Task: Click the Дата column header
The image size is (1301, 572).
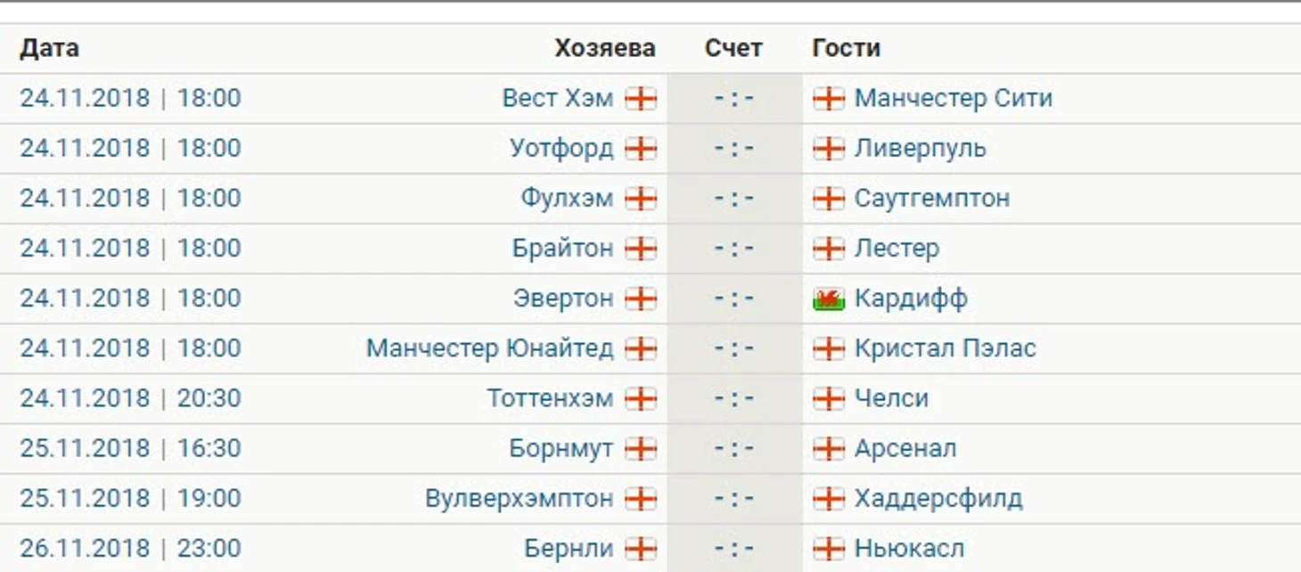Action: [x=49, y=48]
